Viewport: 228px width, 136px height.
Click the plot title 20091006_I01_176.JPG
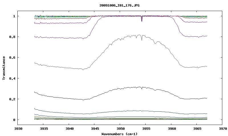(x=119, y=5)
